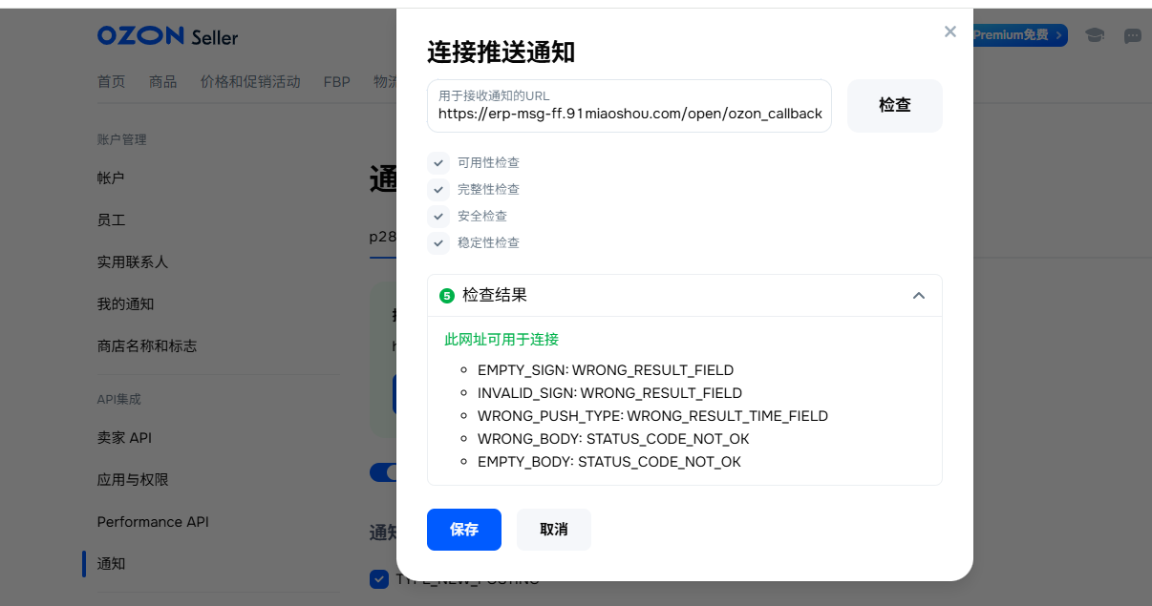Screen dimensions: 1152x606
Task: Click the 完整性检查 checkmark icon
Action: [438, 189]
